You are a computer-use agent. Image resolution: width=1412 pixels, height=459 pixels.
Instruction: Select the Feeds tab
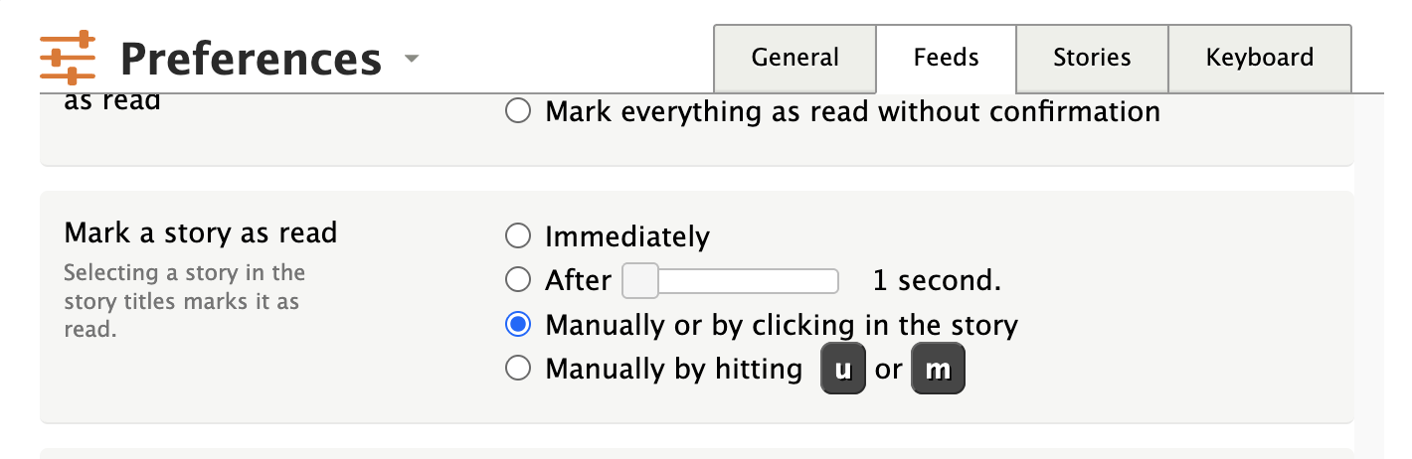pos(946,58)
